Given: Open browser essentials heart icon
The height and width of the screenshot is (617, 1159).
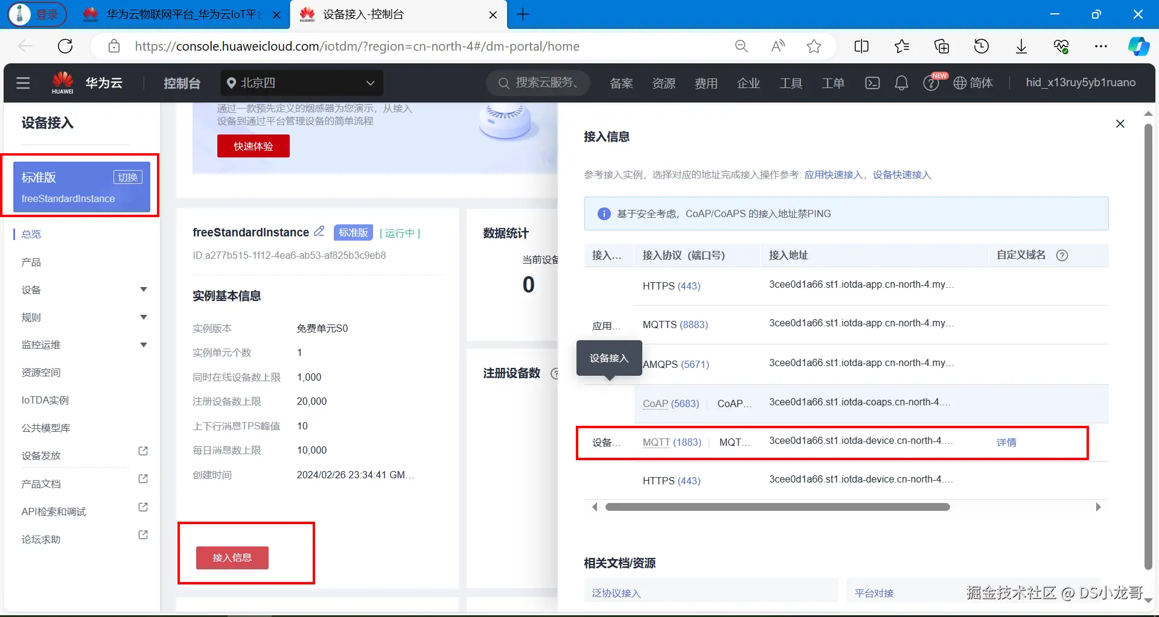Looking at the screenshot, I should point(1061,46).
